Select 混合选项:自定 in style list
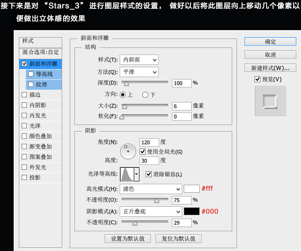301x251 pixels. click(x=41, y=52)
